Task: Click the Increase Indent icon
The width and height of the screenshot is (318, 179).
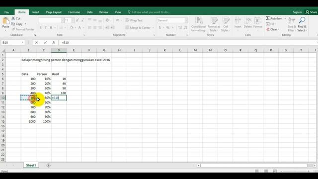Action: click(113, 28)
